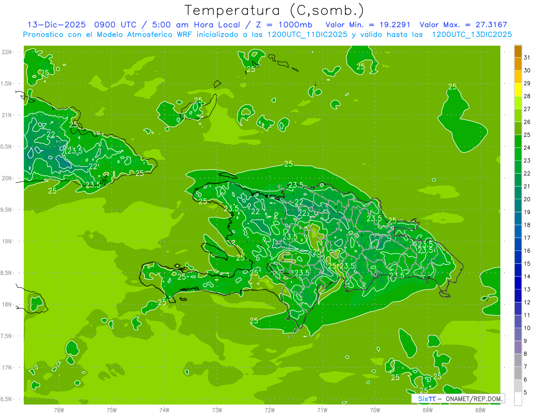Screen dimensions: 539x416
Task: Click legend swatch between 27 and 28
Action: (x=518, y=103)
